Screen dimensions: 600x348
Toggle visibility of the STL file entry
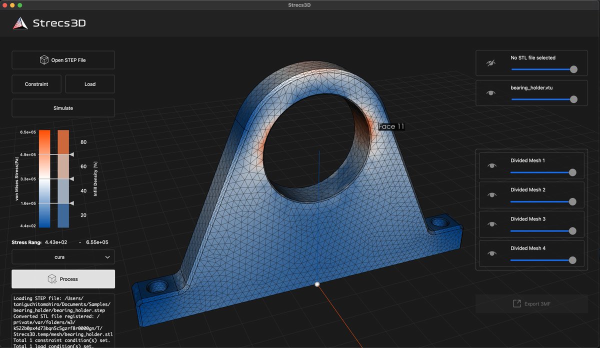pos(491,63)
